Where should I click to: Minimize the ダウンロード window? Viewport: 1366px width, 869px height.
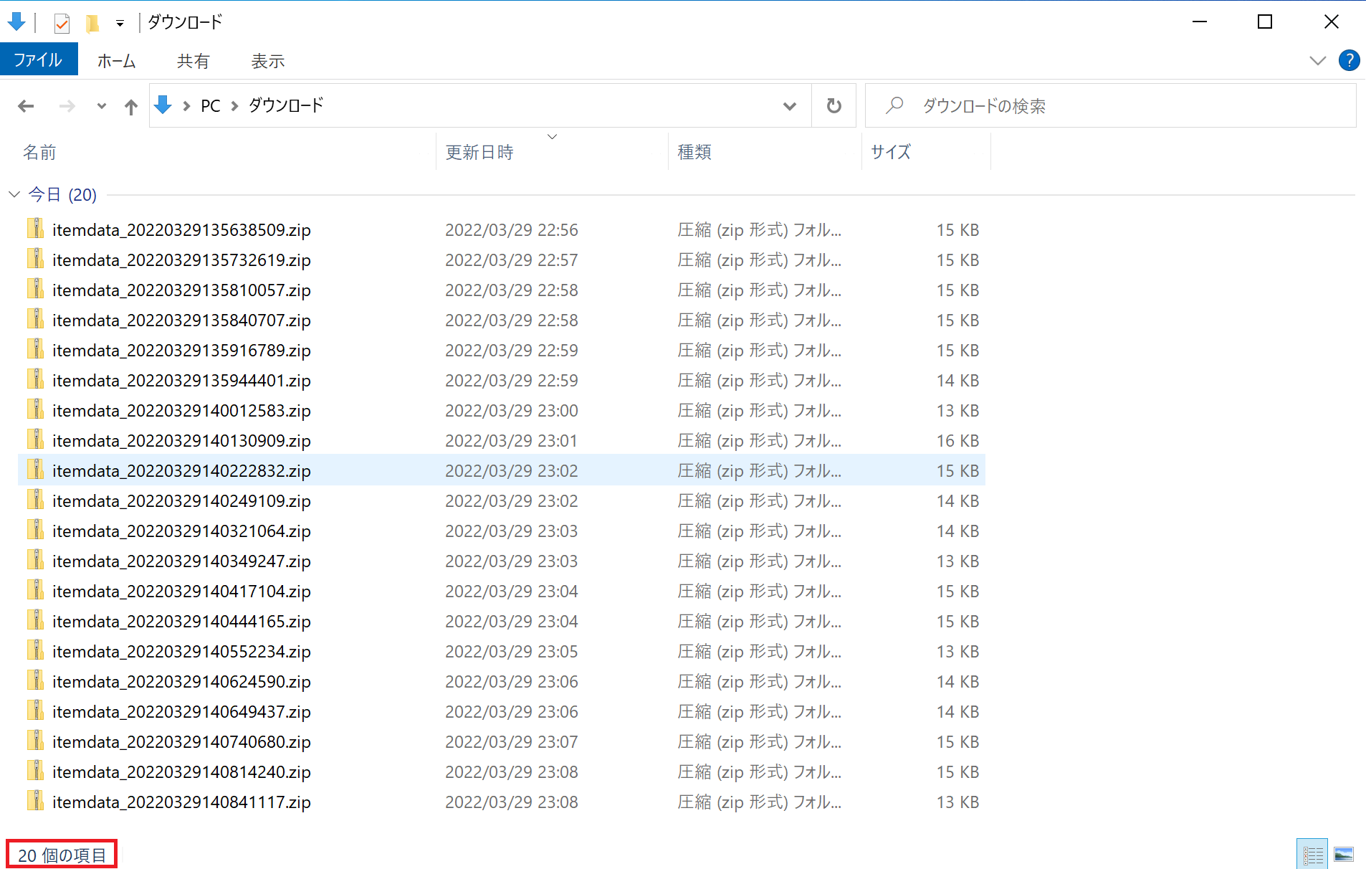[x=1200, y=22]
